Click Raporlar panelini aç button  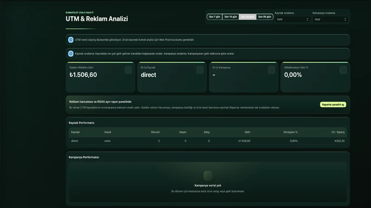tap(333, 104)
